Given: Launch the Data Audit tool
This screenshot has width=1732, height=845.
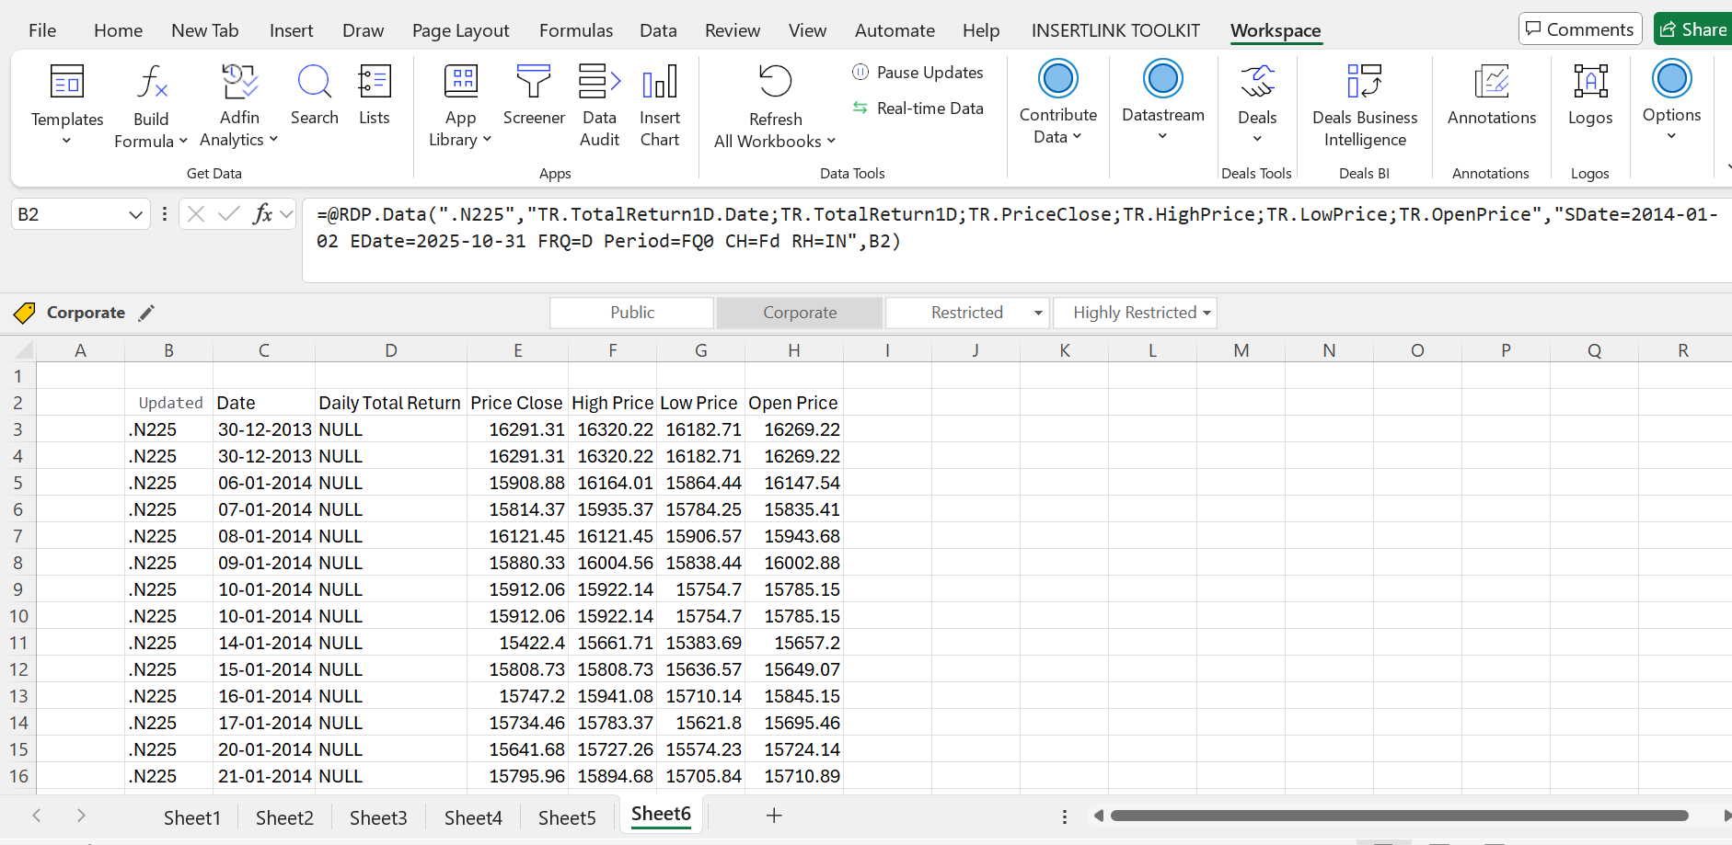Looking at the screenshot, I should [x=599, y=104].
